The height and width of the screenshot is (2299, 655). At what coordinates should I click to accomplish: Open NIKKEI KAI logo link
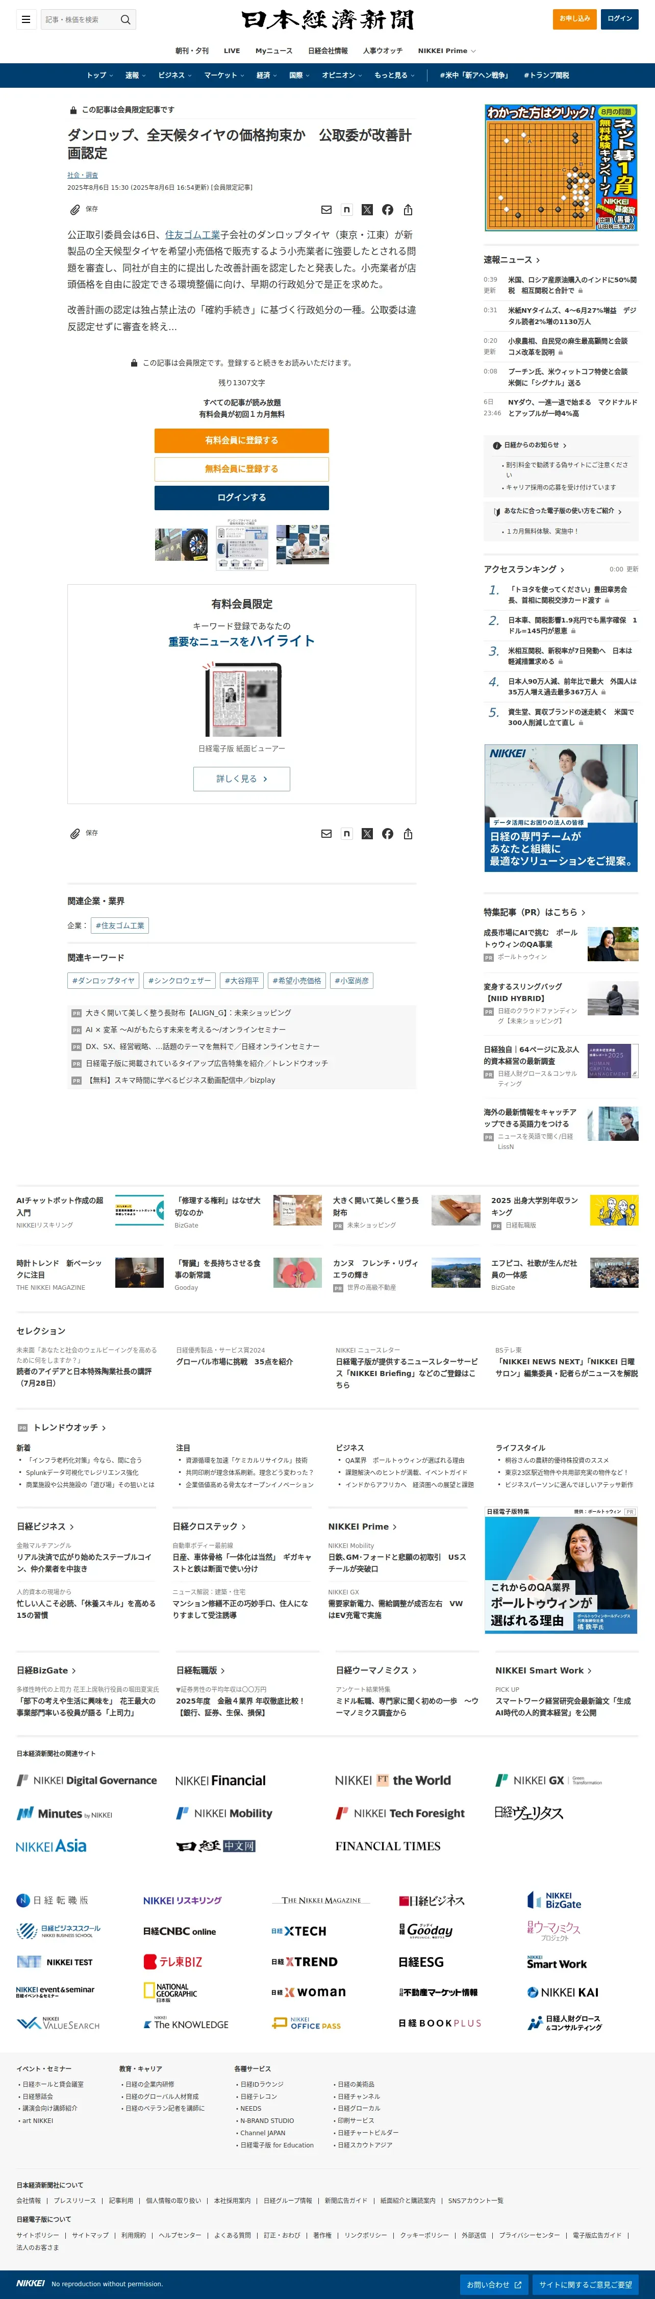(562, 1991)
